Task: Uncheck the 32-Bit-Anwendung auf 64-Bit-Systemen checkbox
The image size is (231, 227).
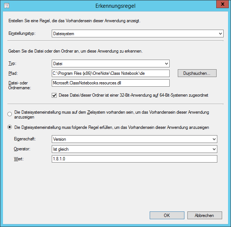Action: (x=55, y=95)
